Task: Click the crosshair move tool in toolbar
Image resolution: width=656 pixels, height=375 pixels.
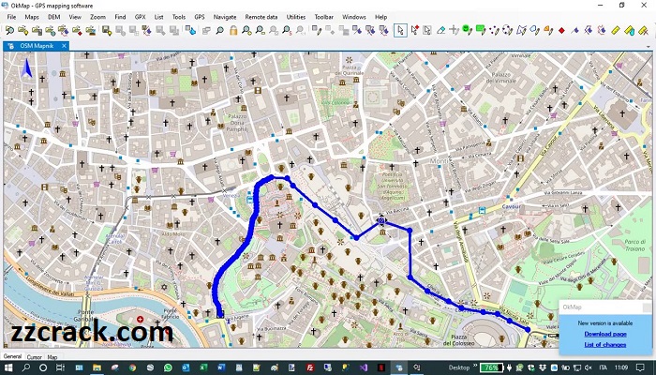Action: coord(454,30)
